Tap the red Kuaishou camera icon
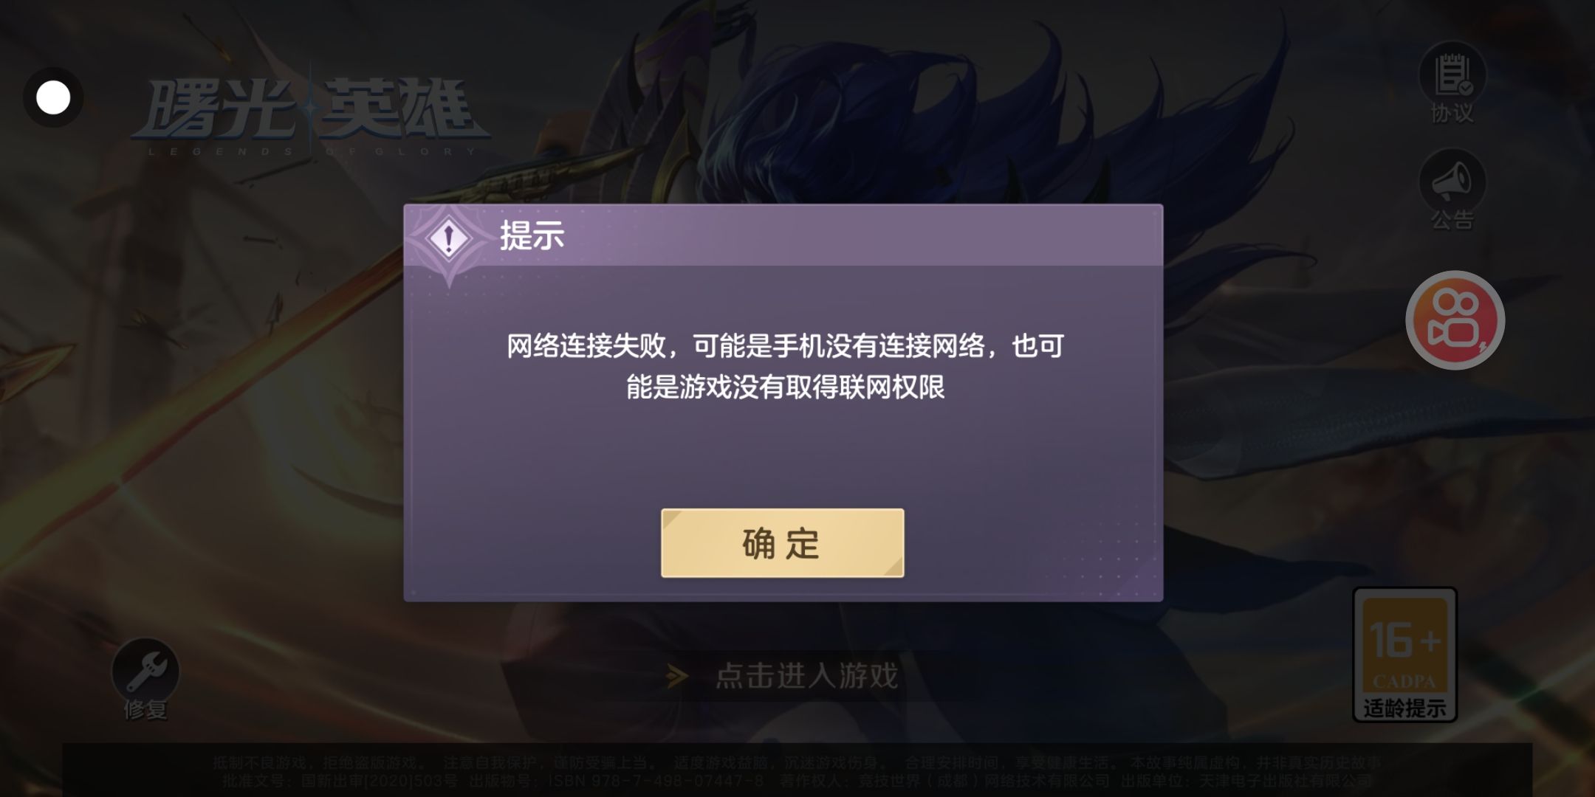This screenshot has width=1595, height=797. point(1455,320)
